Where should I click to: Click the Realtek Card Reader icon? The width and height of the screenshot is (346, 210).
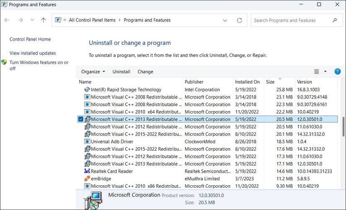point(87,171)
